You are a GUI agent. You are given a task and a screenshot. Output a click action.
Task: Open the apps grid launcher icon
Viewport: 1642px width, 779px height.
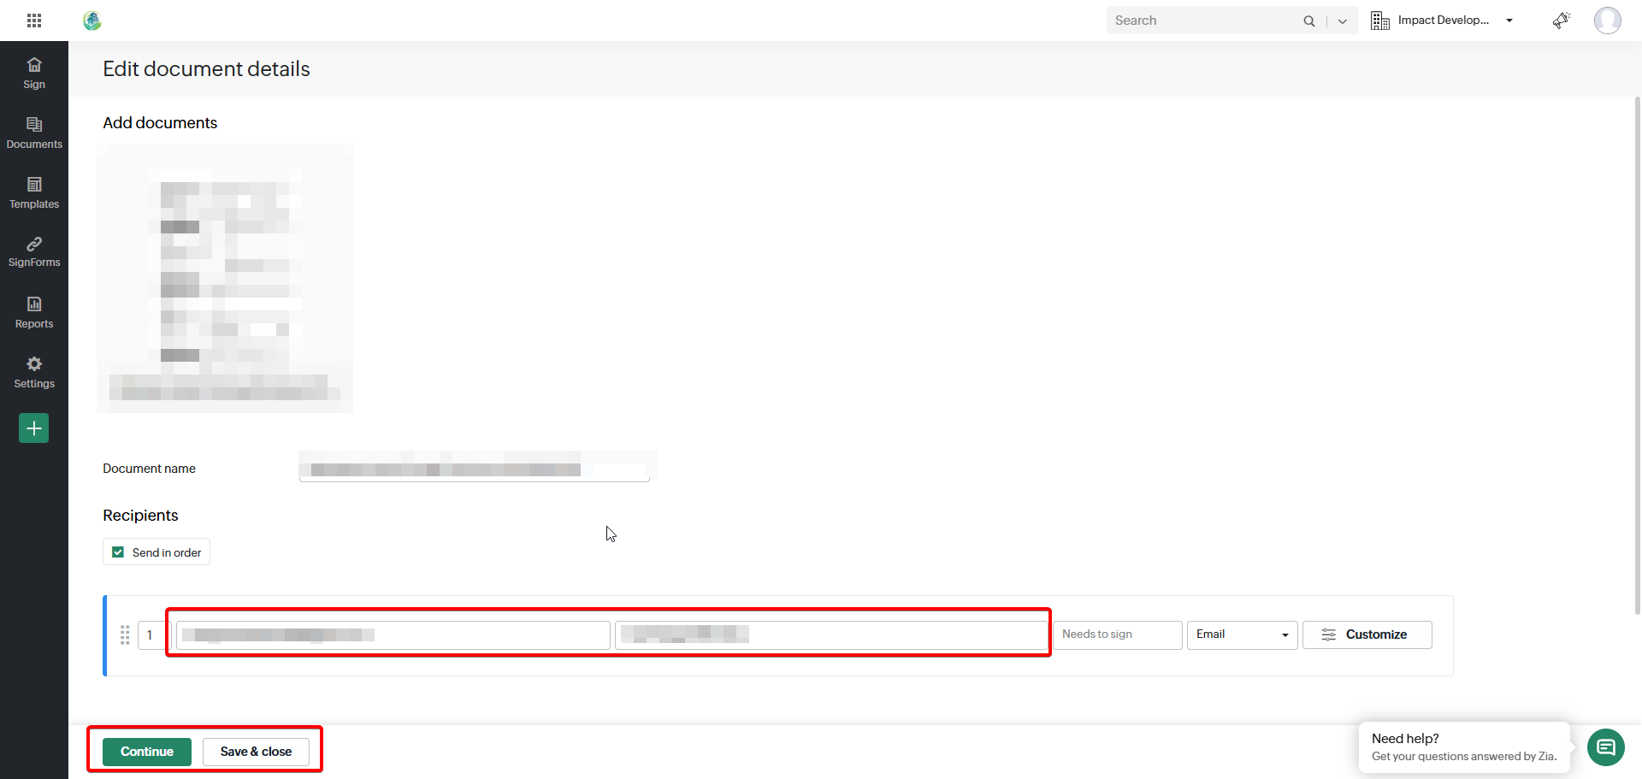tap(34, 21)
